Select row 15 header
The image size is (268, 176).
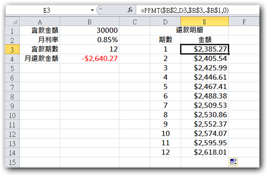(12, 162)
